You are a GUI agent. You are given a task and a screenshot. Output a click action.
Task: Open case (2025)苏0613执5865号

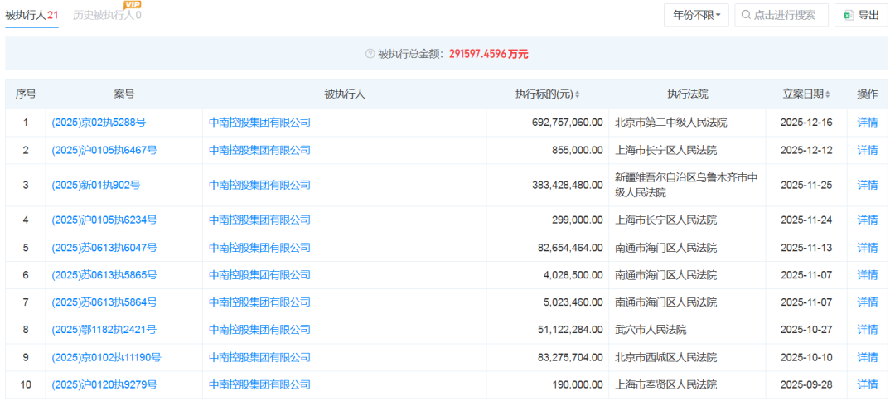point(104,275)
